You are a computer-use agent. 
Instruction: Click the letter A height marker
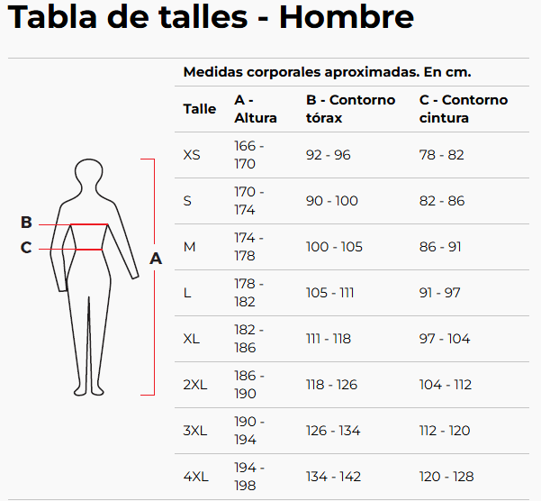156,259
